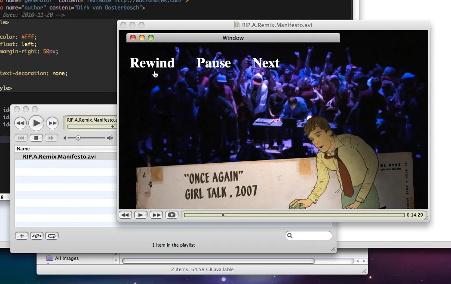Skip to next track in playlist controller

(x=51, y=138)
